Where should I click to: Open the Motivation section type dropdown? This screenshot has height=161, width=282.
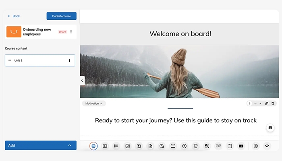(x=94, y=103)
